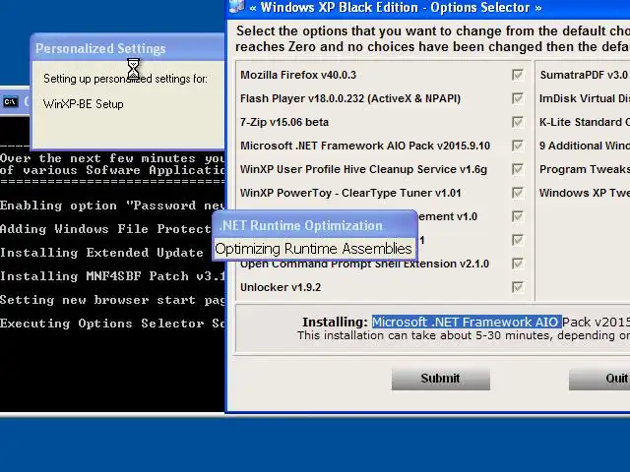The width and height of the screenshot is (630, 472).
Task: Select 'Open Command Prompt Shell Extension v2.1.0' label
Action: [364, 265]
